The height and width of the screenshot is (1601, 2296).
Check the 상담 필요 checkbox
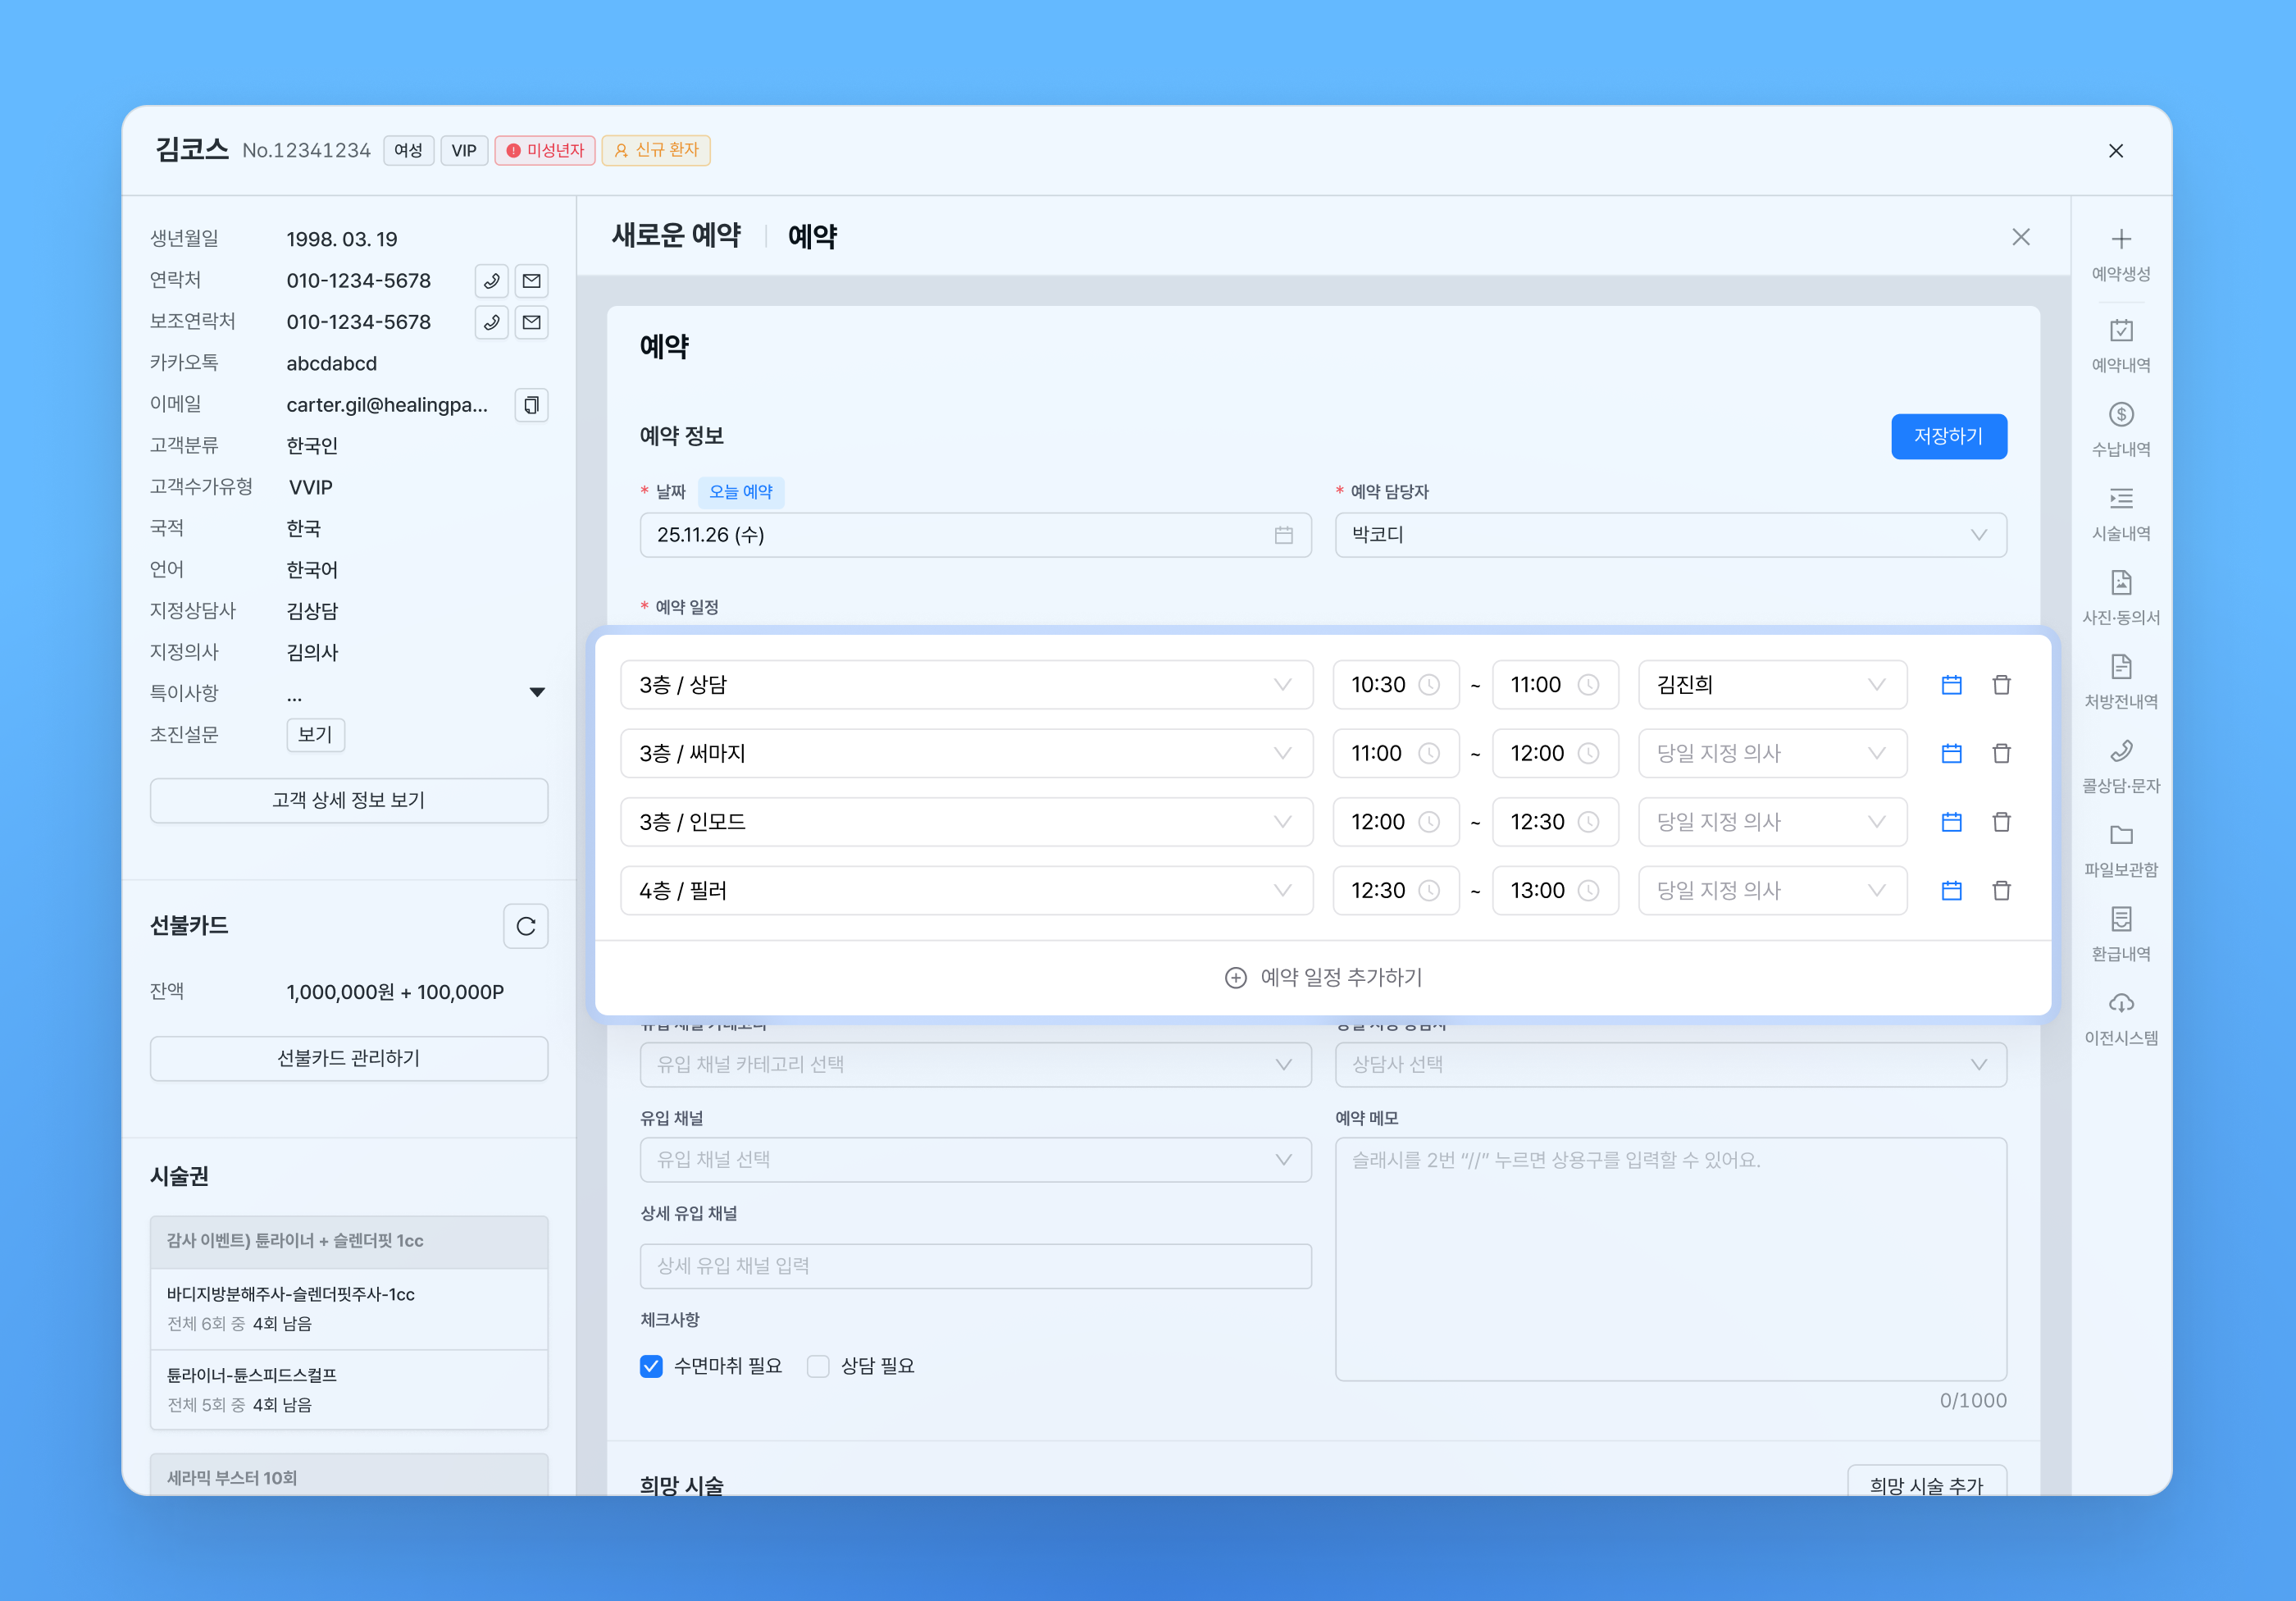pyautogui.click(x=818, y=1366)
